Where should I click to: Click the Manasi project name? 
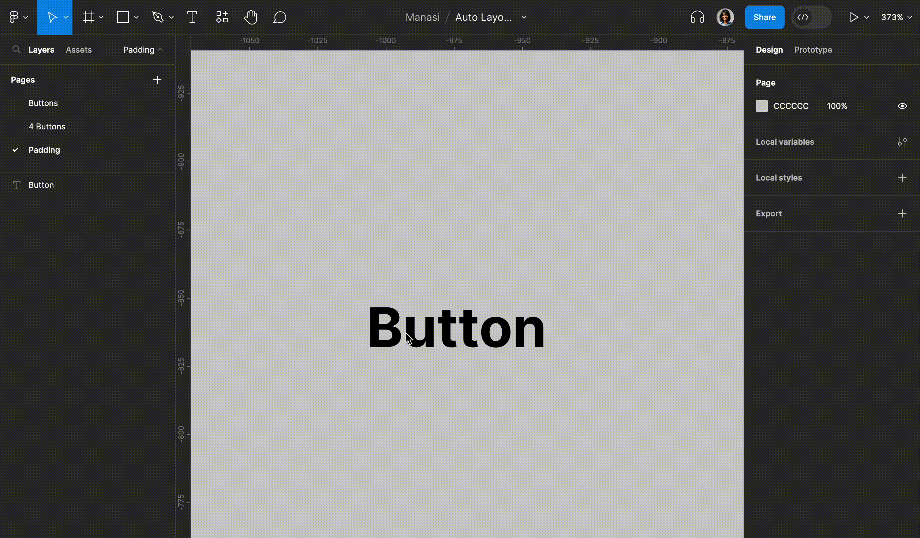tap(423, 17)
